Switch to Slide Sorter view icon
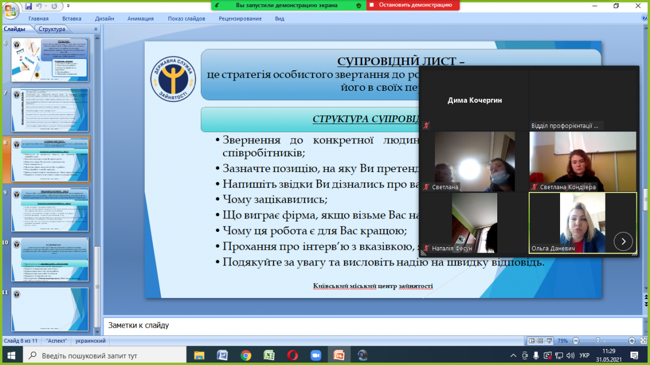The width and height of the screenshot is (650, 365). [541, 341]
